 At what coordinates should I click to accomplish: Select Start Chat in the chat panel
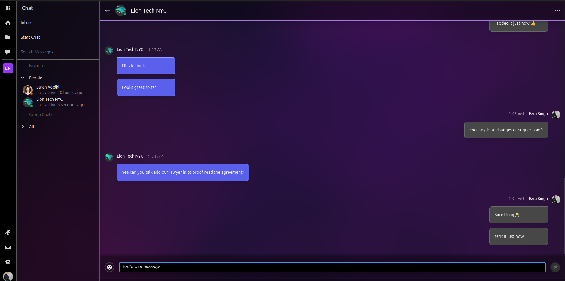tap(31, 37)
